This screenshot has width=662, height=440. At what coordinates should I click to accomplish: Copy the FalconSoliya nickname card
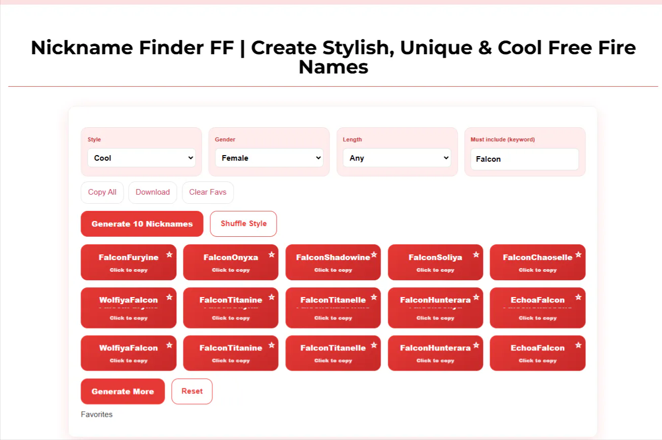point(435,262)
